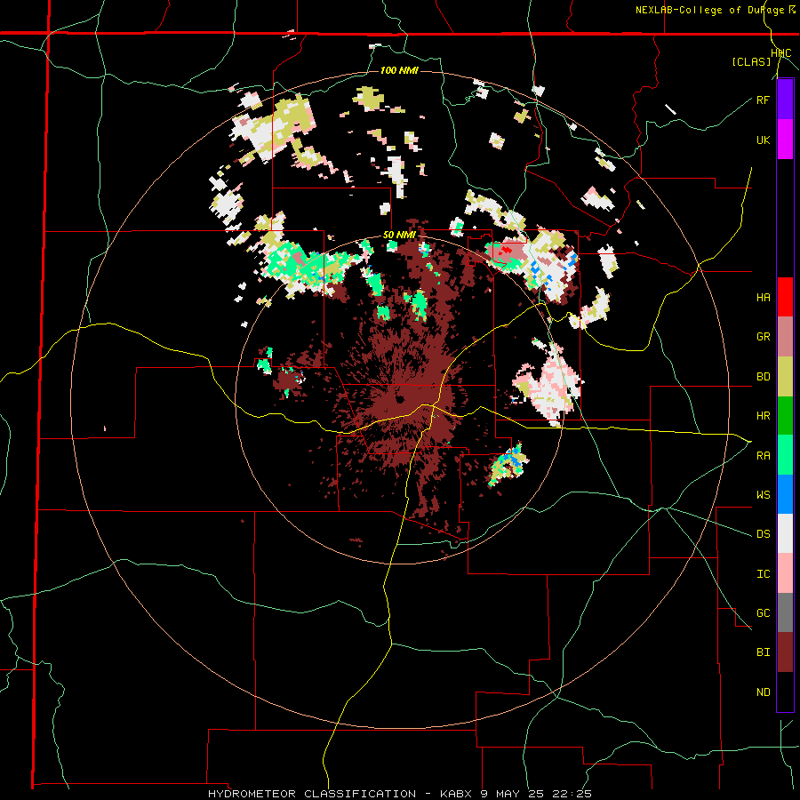
Task: Click the "IC" legend label text
Action: tap(763, 574)
